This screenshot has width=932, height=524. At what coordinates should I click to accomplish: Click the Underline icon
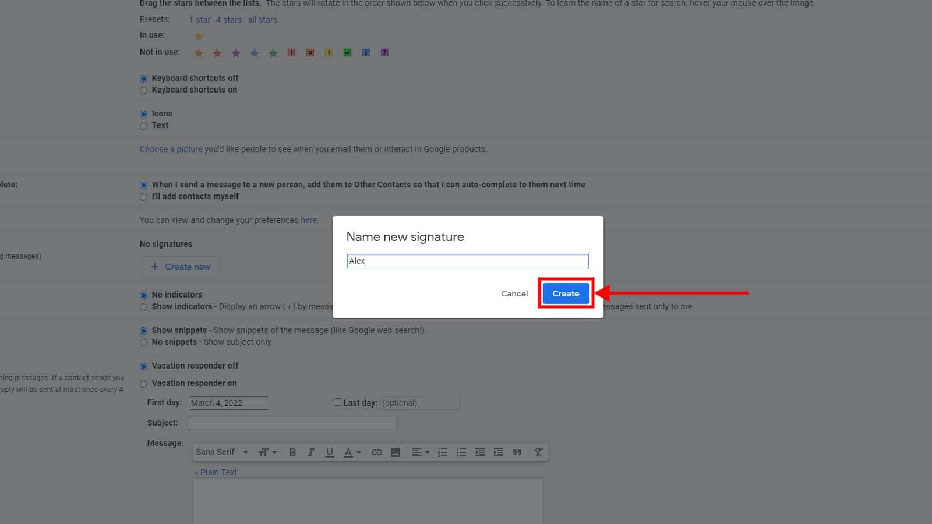point(330,452)
